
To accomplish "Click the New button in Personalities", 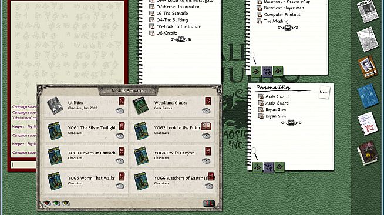I will tap(324, 92).
